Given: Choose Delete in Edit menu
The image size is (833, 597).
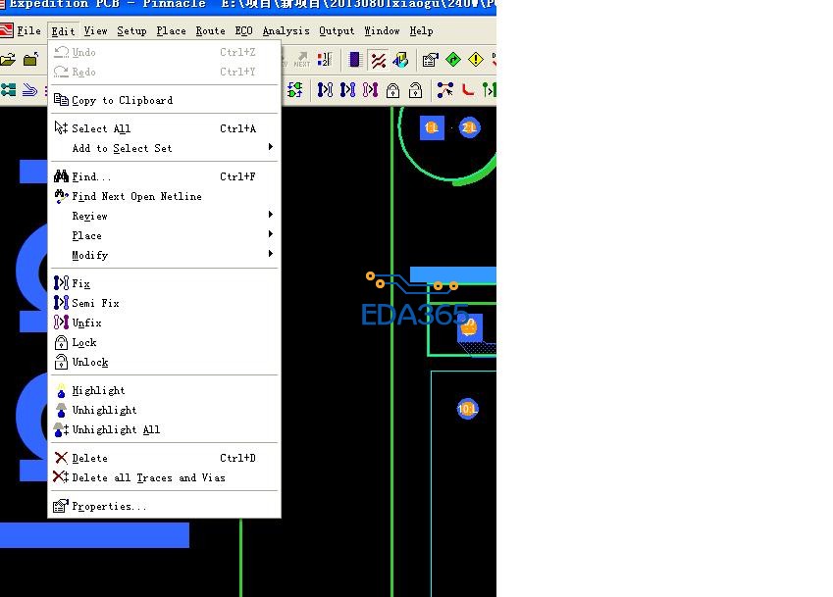Looking at the screenshot, I should pos(164,458).
